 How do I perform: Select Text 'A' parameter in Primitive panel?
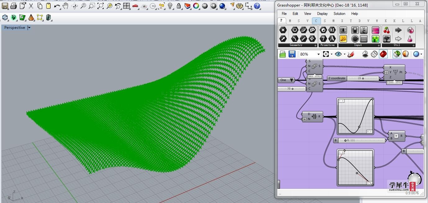332,39
